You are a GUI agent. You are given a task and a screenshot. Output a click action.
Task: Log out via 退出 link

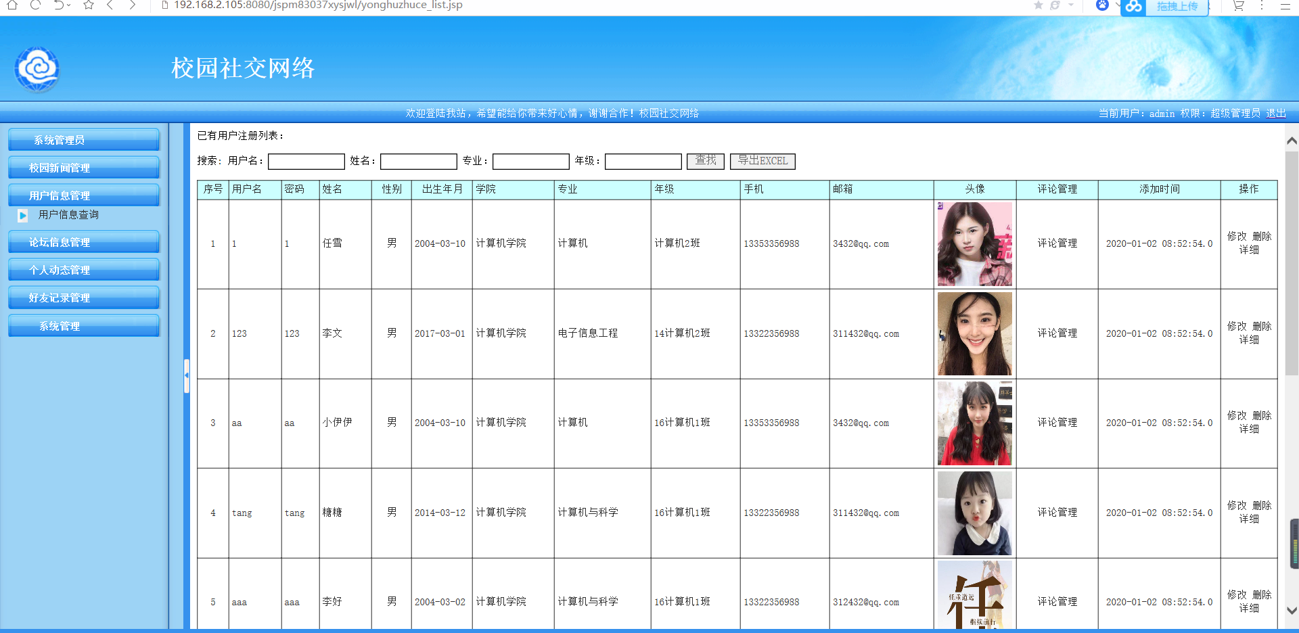pyautogui.click(x=1276, y=114)
